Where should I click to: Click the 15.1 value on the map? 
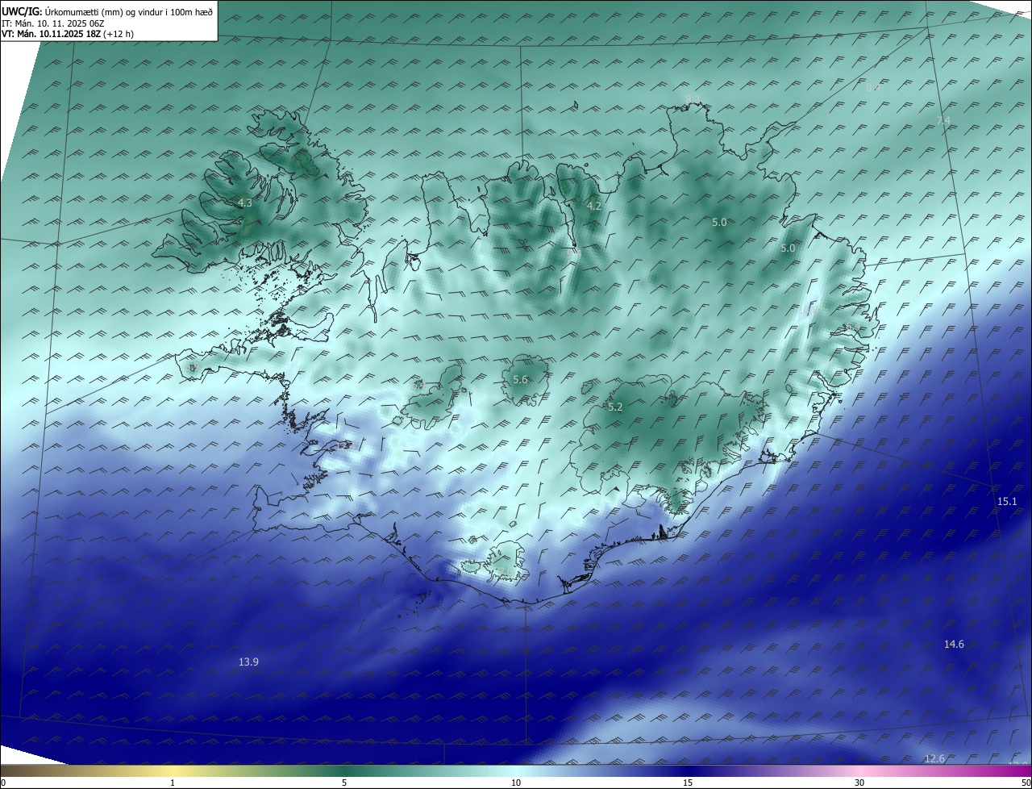click(x=1007, y=501)
